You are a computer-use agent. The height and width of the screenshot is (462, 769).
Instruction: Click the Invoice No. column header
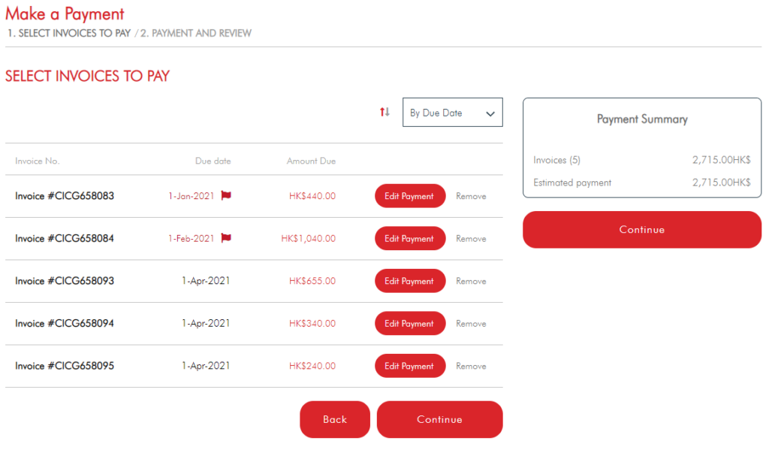coord(38,161)
